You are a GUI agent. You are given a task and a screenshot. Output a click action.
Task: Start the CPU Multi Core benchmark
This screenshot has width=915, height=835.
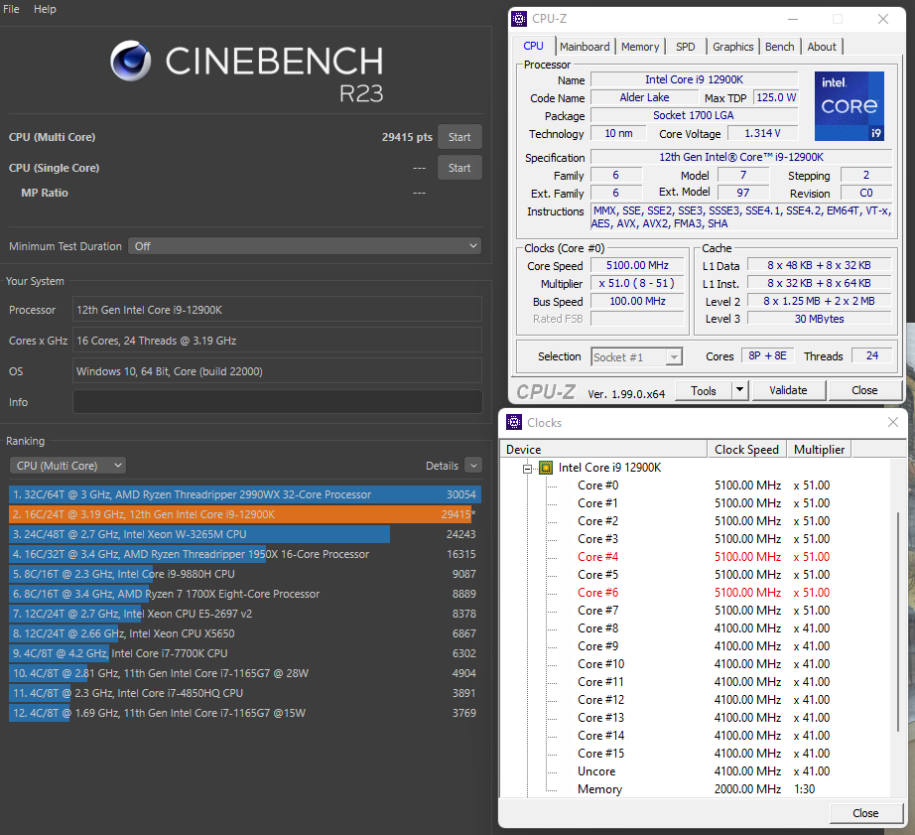click(x=459, y=137)
